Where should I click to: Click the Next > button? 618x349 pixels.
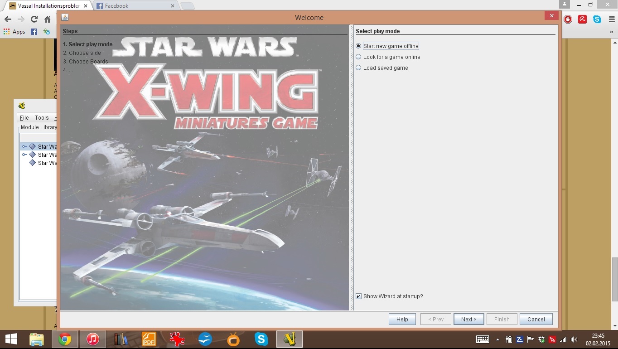pyautogui.click(x=468, y=319)
